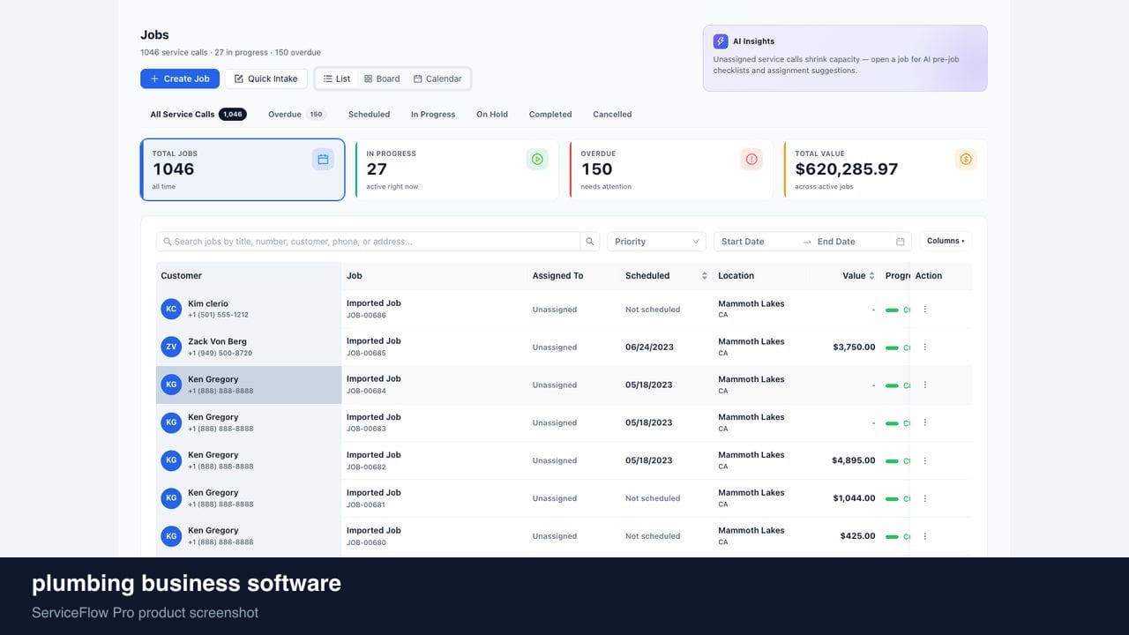Screen dimensions: 1129x635
Task: Go to the In Progress tab
Action: pos(433,115)
